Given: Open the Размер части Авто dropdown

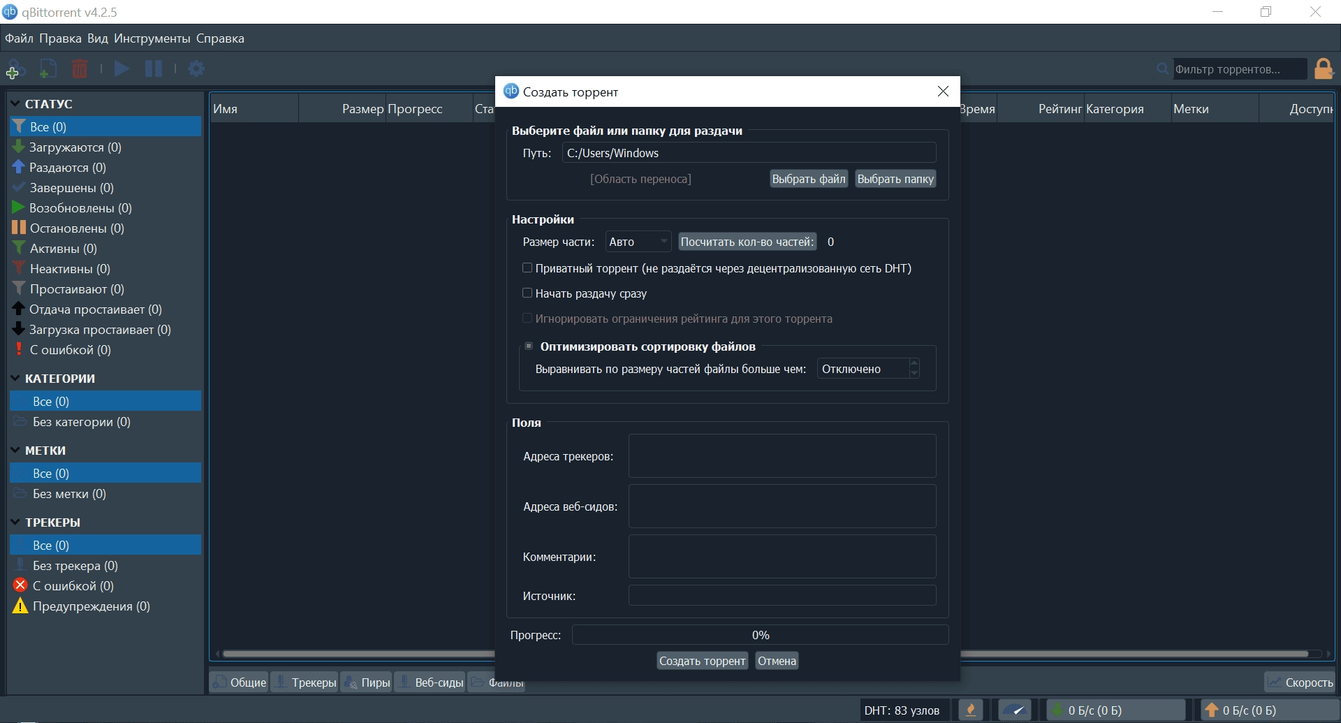Looking at the screenshot, I should (638, 242).
